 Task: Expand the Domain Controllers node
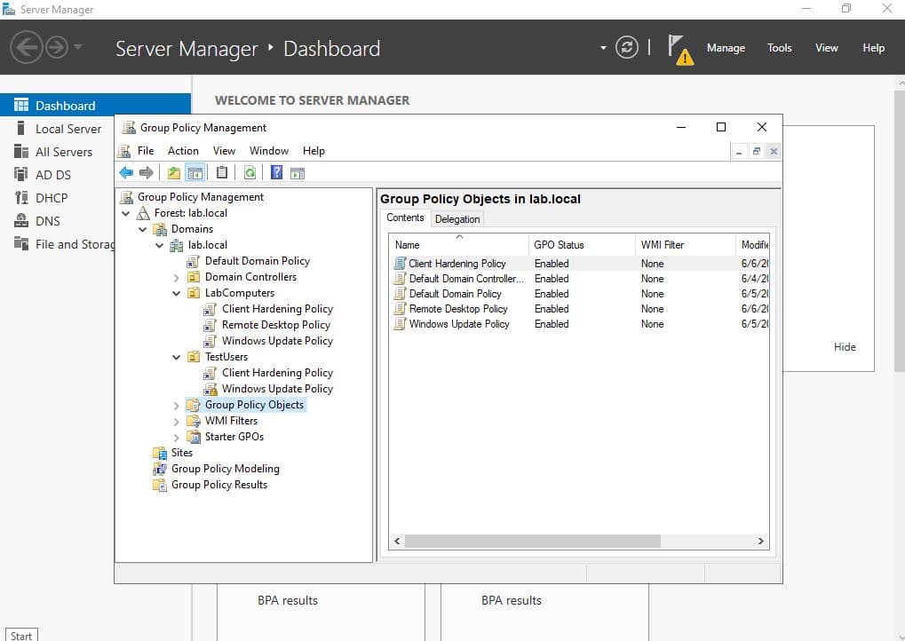[x=177, y=277]
